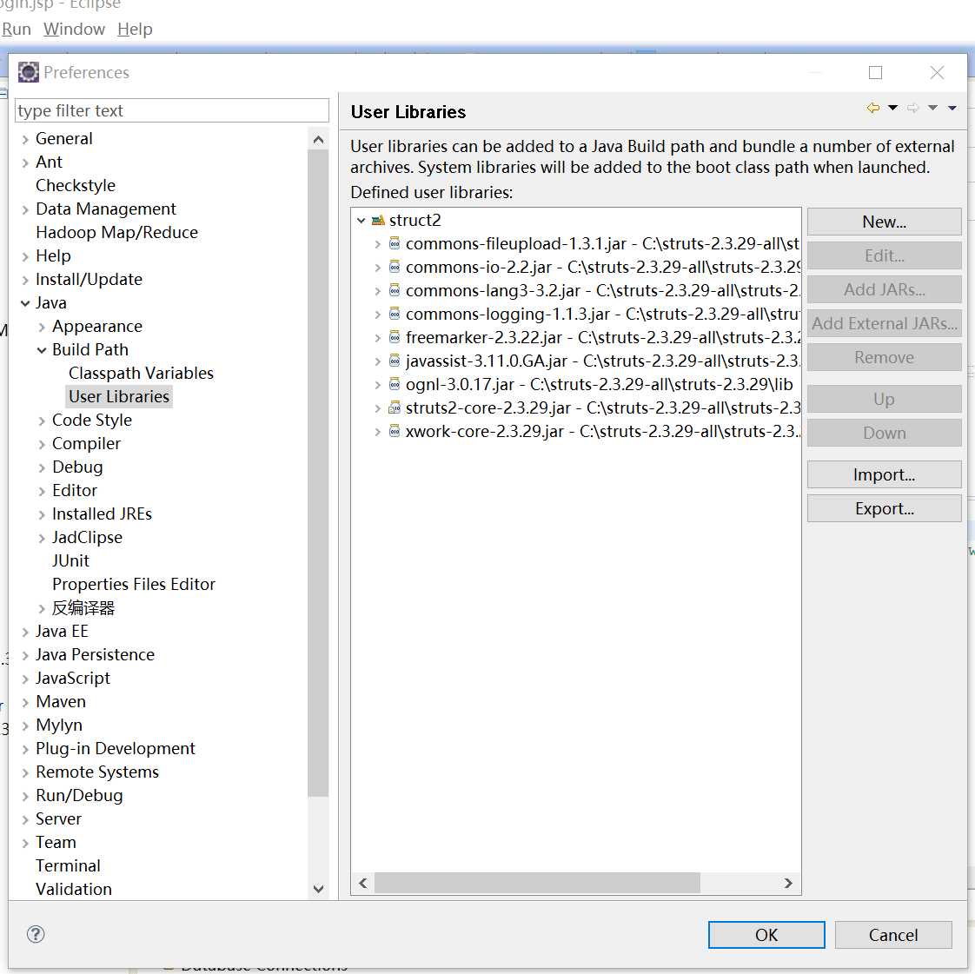The height and width of the screenshot is (974, 975).
Task: Click the disabled Add External JARs... button
Action: (x=884, y=323)
